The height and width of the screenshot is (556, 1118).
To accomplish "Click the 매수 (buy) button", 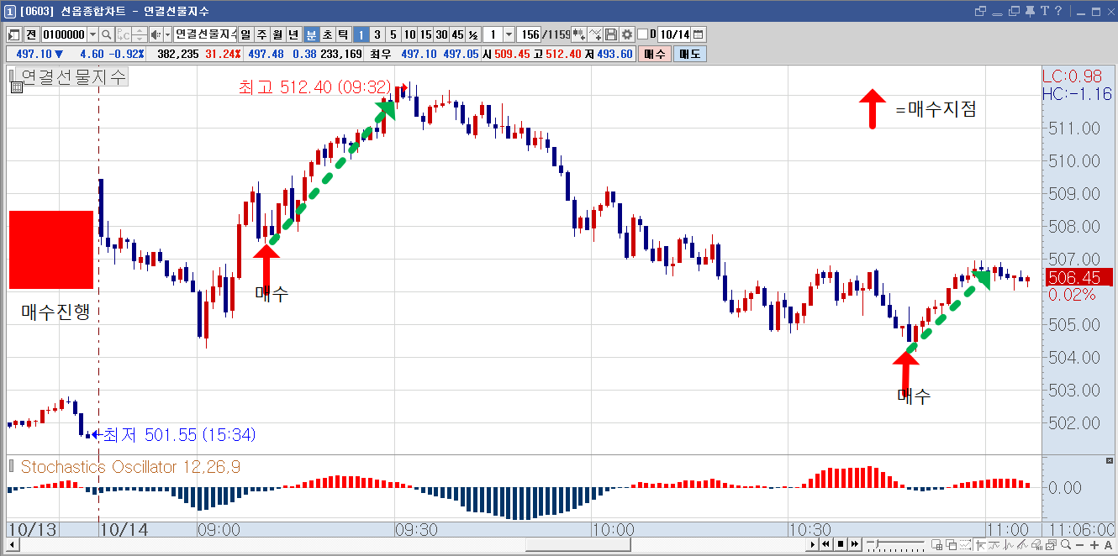I will pos(655,54).
